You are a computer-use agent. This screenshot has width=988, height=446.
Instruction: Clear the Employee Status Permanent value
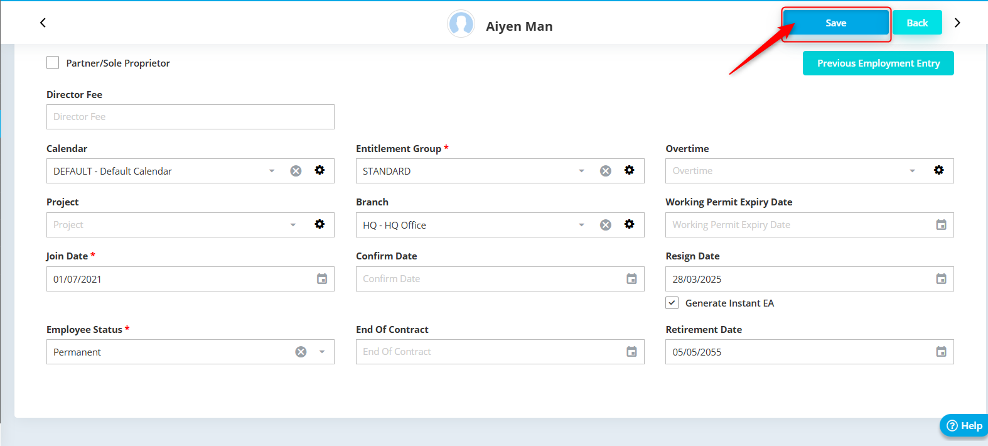tap(301, 352)
